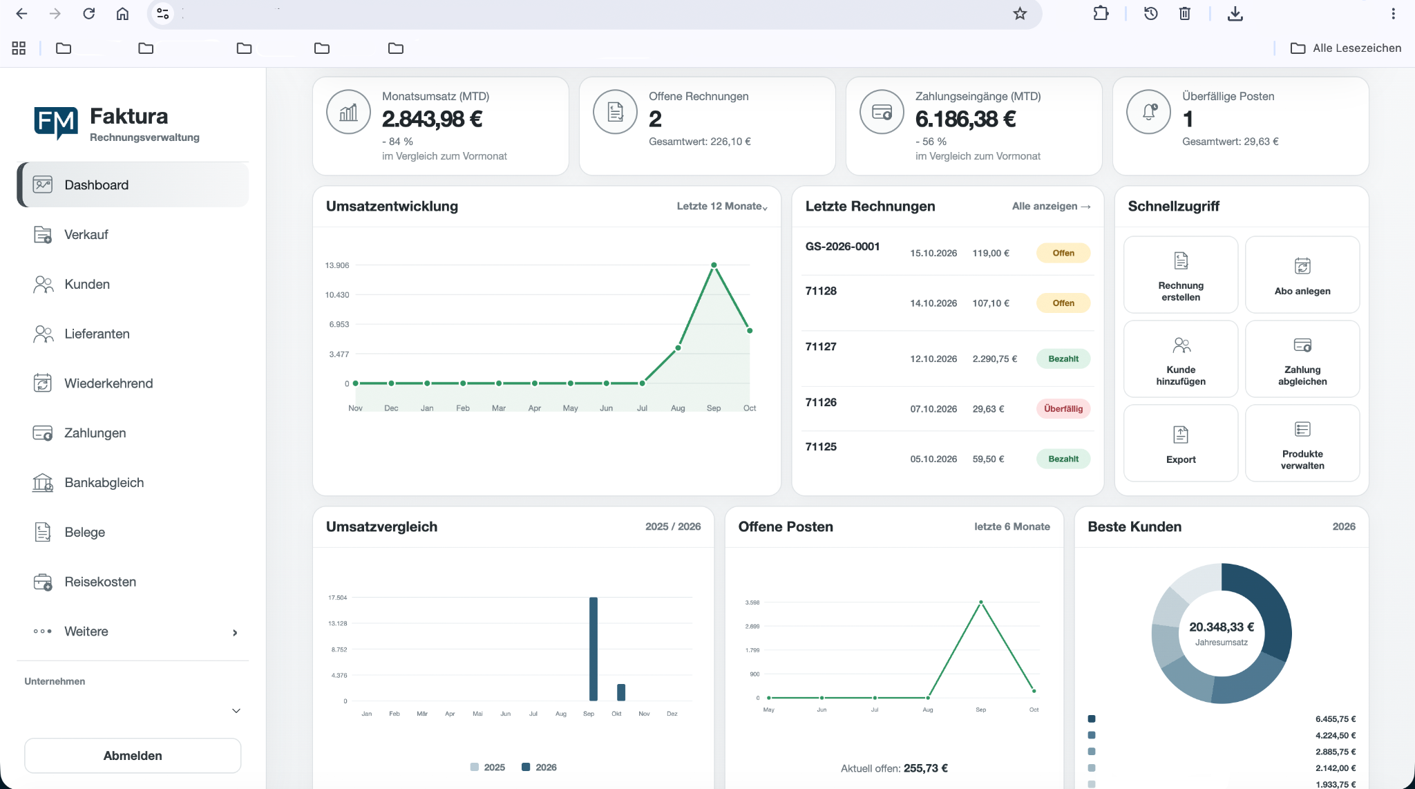Click Zahlung abgleichen quick access tile

[x=1302, y=359]
